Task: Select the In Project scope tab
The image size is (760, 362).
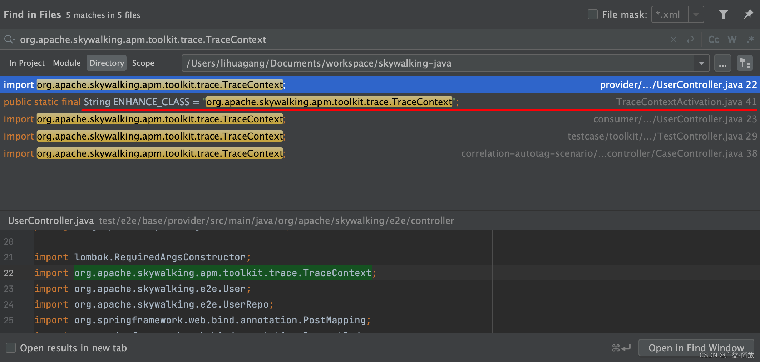Action: 27,63
